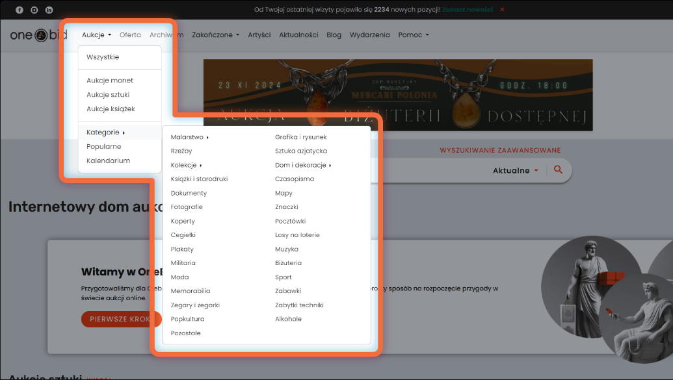Viewport: 673px width, 380px height.
Task: Choose the Popkultura category
Action: [187, 319]
